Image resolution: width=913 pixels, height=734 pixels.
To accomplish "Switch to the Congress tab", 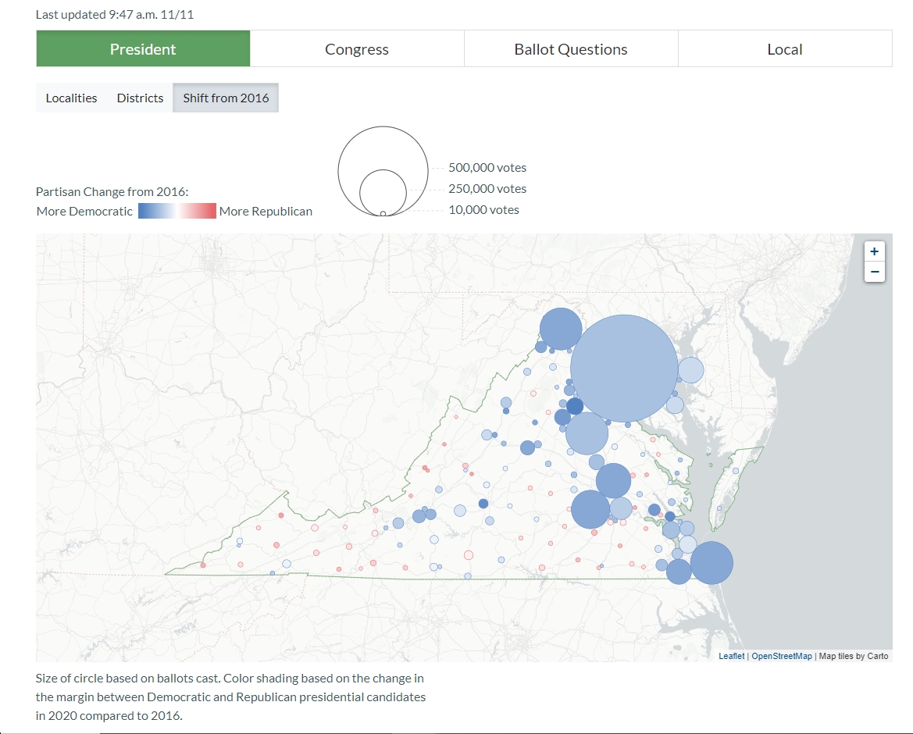I will tap(357, 49).
